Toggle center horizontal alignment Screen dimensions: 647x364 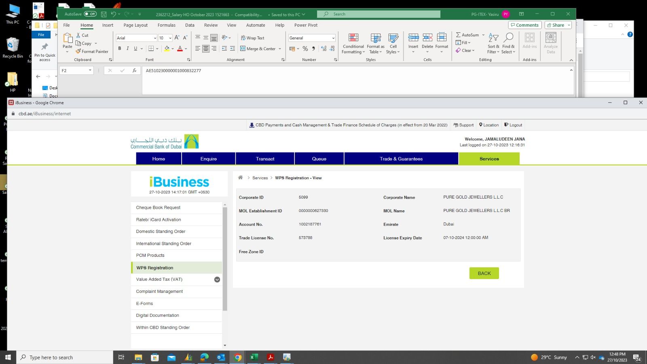click(x=206, y=49)
